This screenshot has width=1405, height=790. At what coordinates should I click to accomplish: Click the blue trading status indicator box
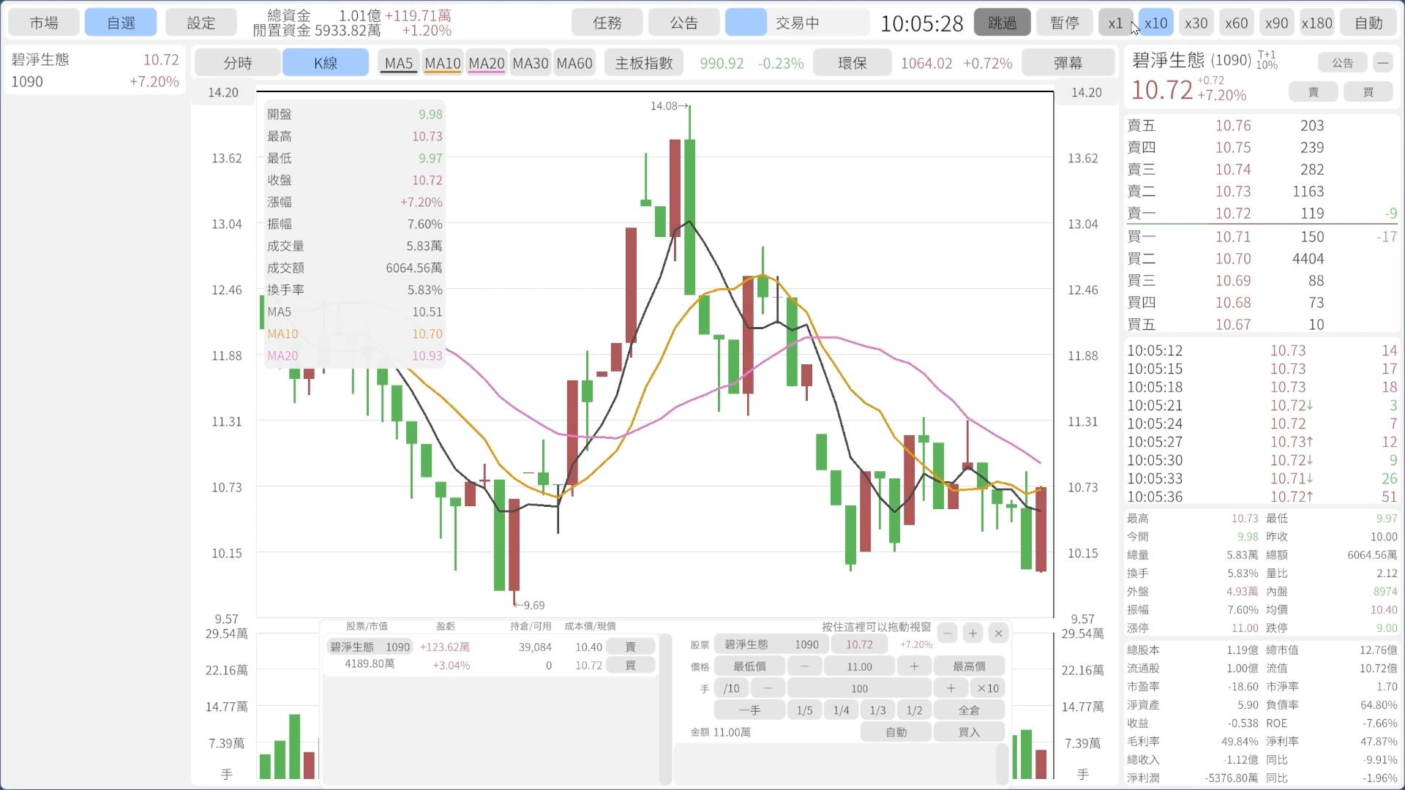(x=746, y=23)
